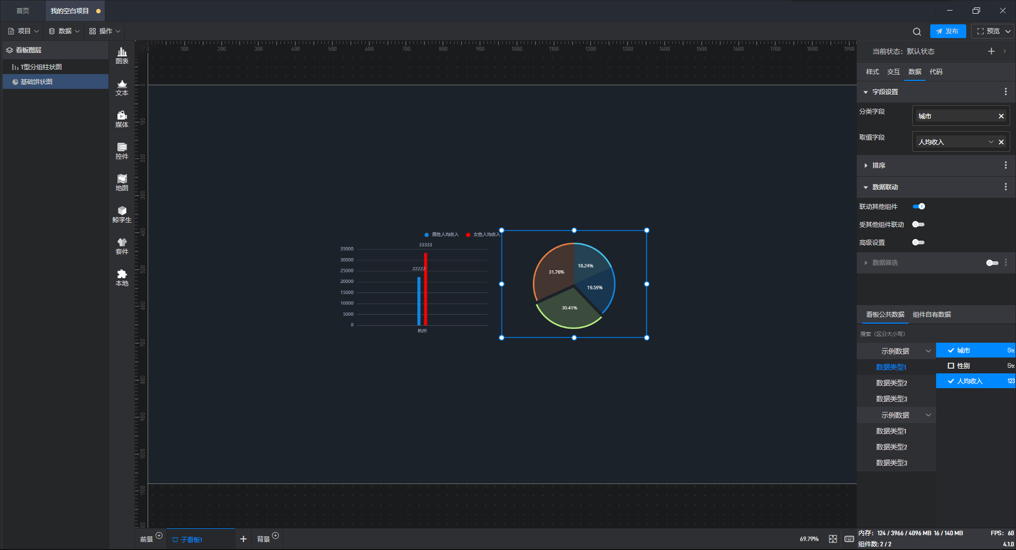Select the 基础饼状图 layer

56,81
